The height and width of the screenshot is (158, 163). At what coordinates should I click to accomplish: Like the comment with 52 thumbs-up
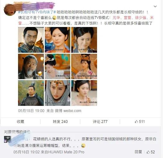point(151,152)
